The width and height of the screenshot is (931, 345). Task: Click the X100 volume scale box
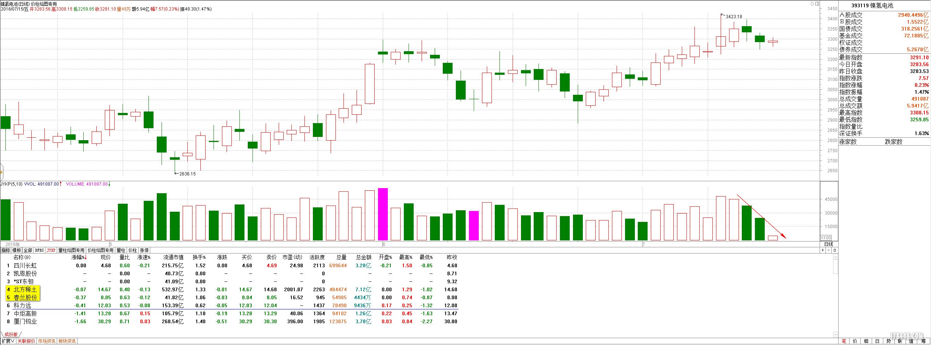click(826, 238)
